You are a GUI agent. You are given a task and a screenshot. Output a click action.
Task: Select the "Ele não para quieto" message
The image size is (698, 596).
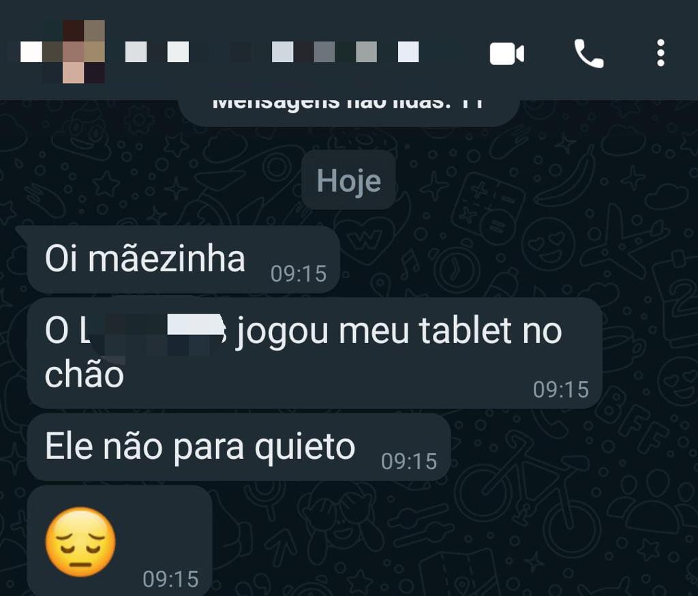(x=238, y=447)
